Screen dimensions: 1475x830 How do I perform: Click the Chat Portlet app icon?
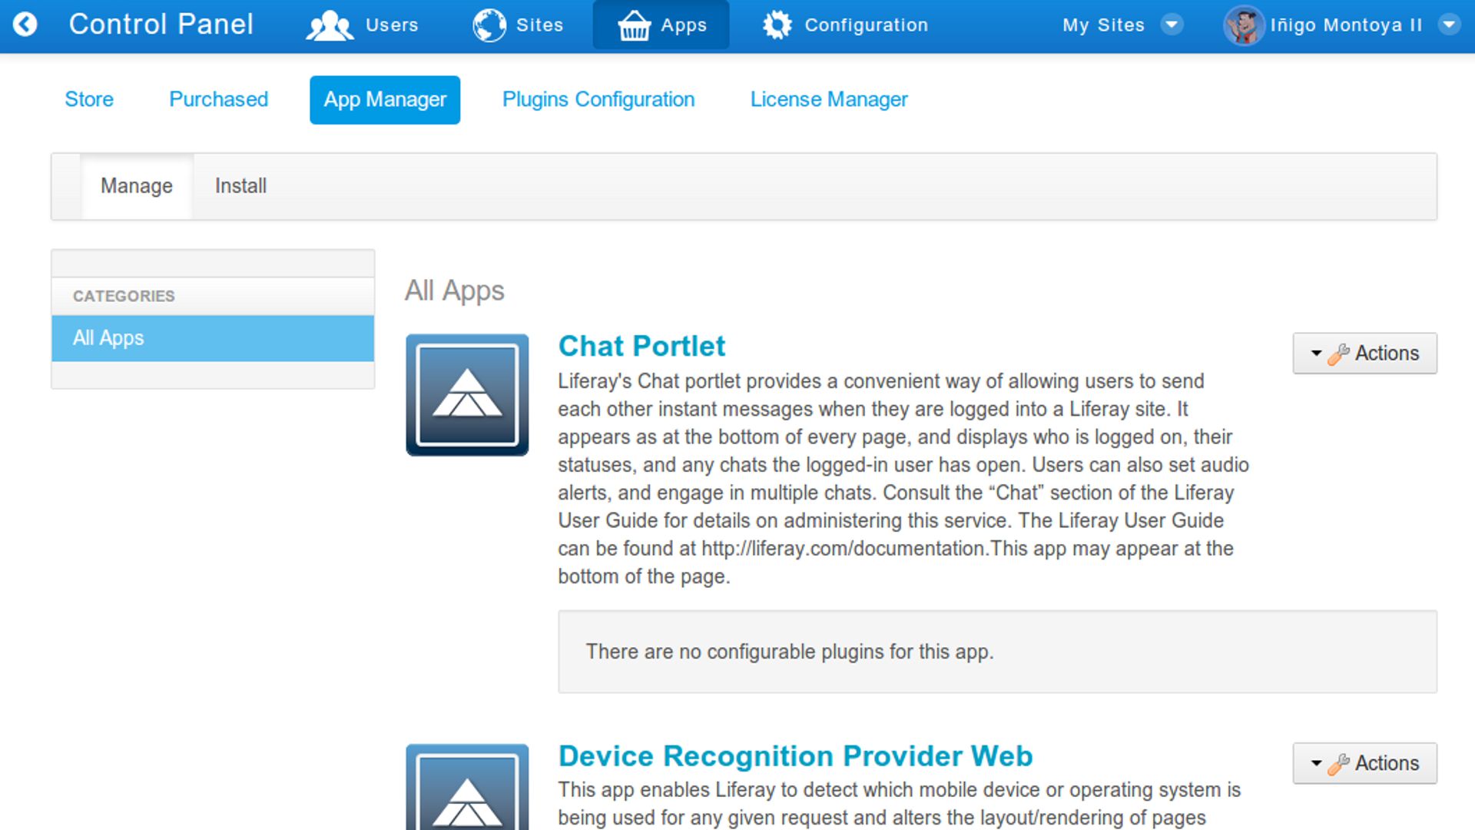(467, 394)
